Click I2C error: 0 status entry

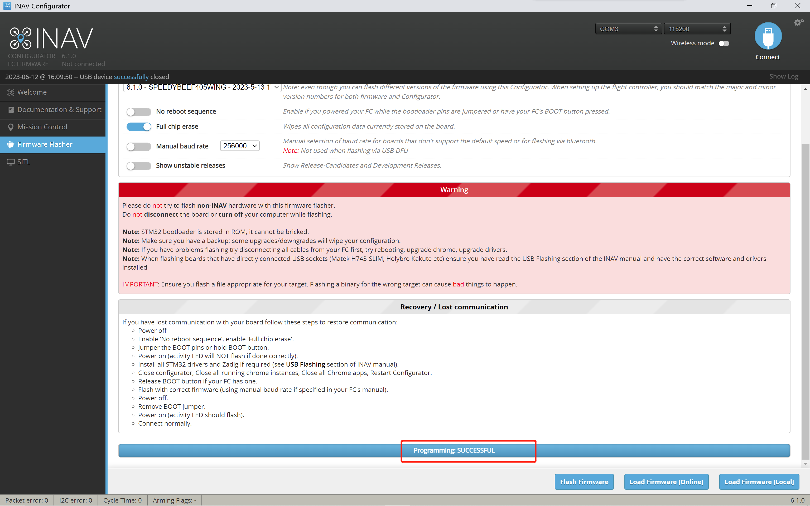point(76,500)
